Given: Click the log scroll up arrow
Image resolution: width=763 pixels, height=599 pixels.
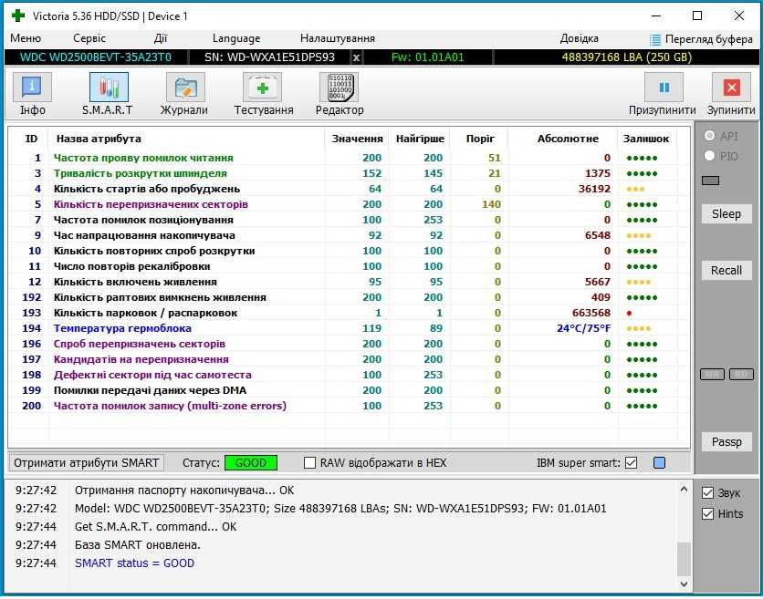Looking at the screenshot, I should point(684,489).
